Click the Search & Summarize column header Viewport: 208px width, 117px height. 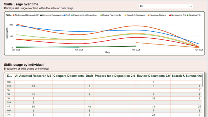pos(187,76)
